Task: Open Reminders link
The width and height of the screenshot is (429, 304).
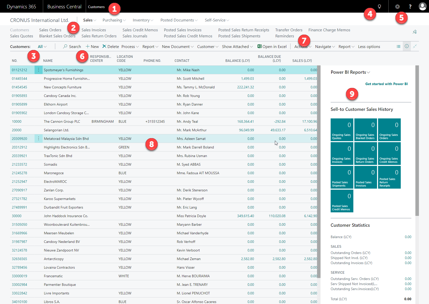Action: (284, 36)
